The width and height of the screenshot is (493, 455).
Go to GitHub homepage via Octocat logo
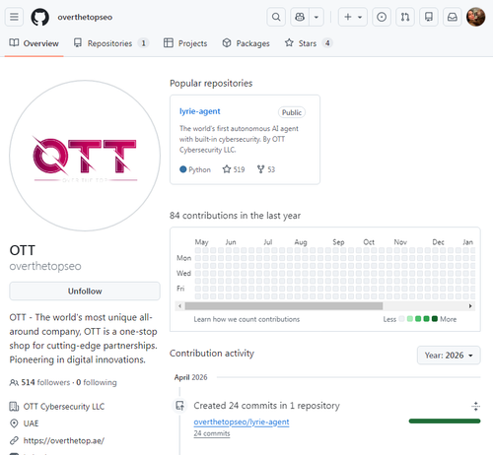click(40, 17)
